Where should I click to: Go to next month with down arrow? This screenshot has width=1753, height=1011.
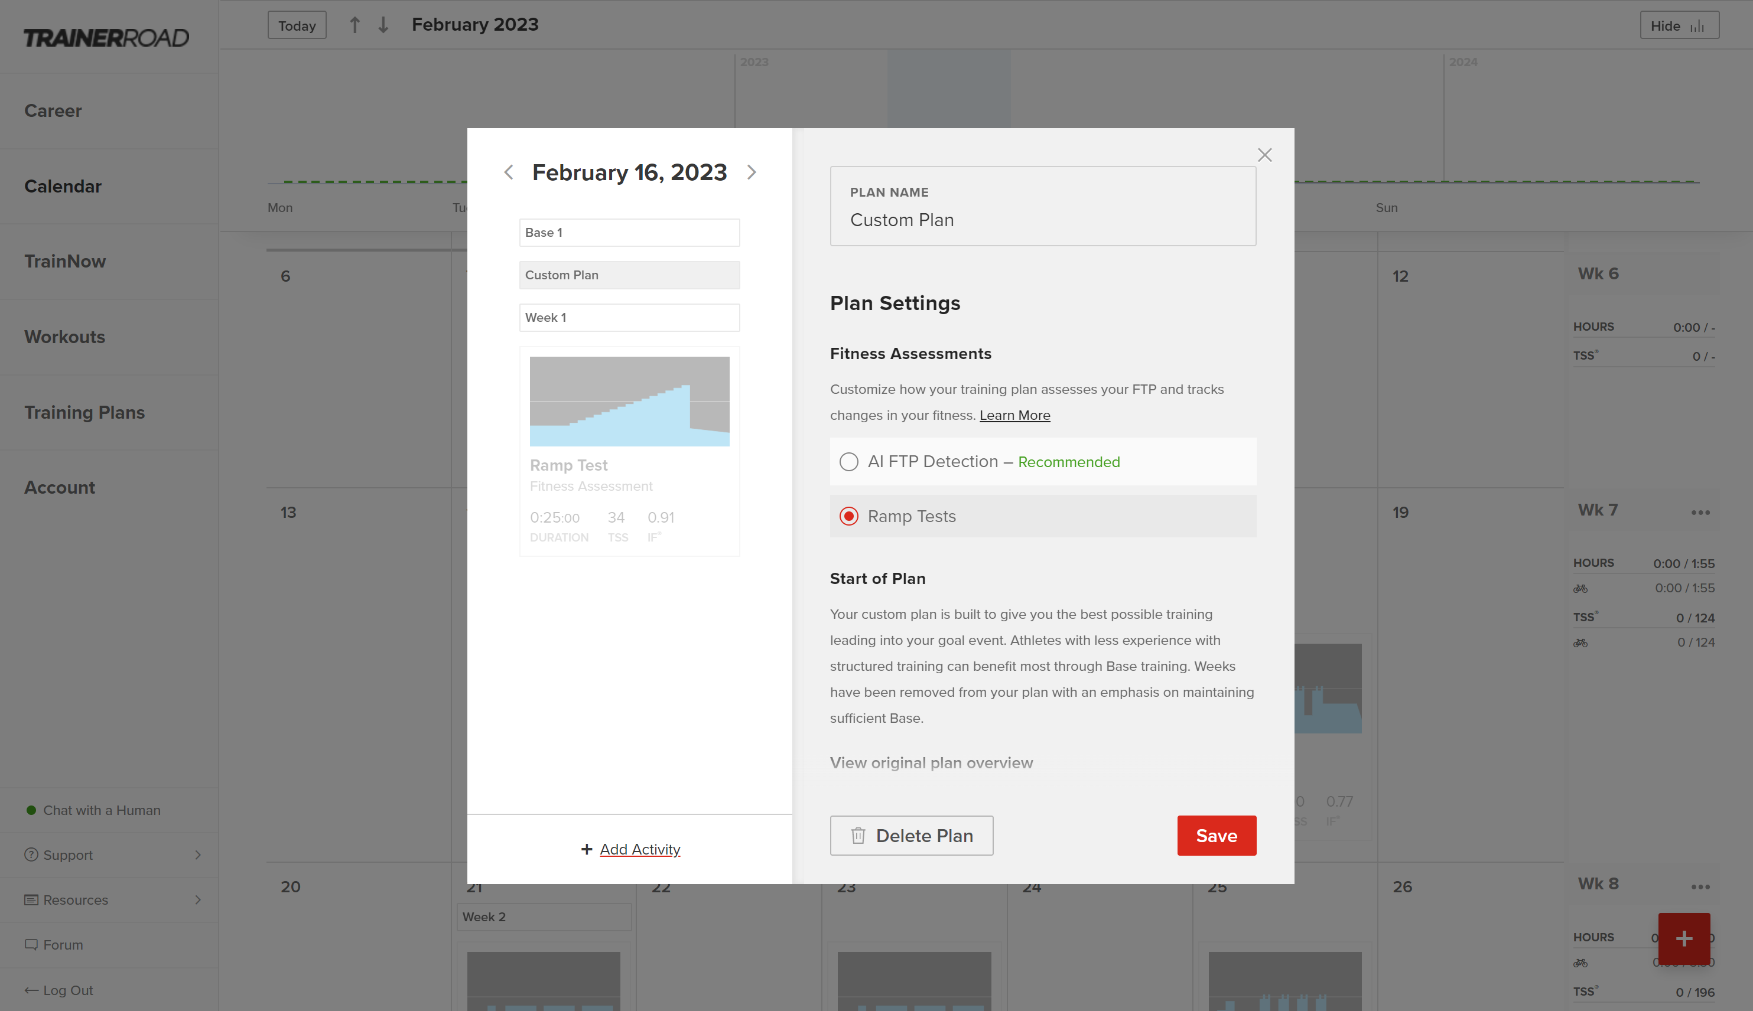pos(383,25)
